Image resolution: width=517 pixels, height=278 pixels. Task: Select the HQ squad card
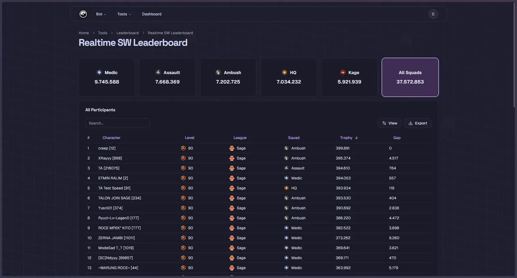[289, 77]
